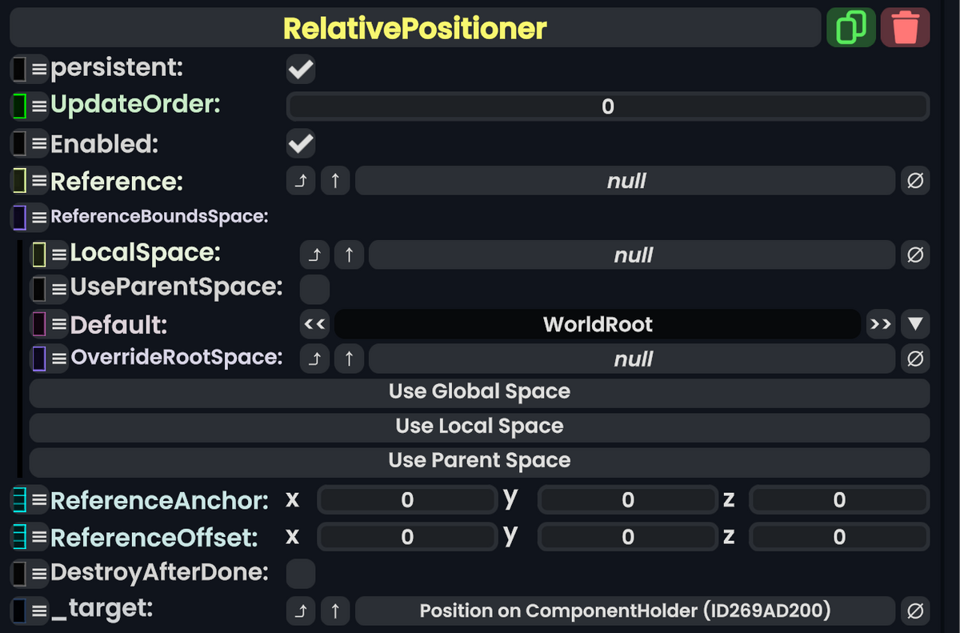Viewport: 960px width, 633px height.
Task: Click the red trash icon to delete component
Action: click(905, 26)
